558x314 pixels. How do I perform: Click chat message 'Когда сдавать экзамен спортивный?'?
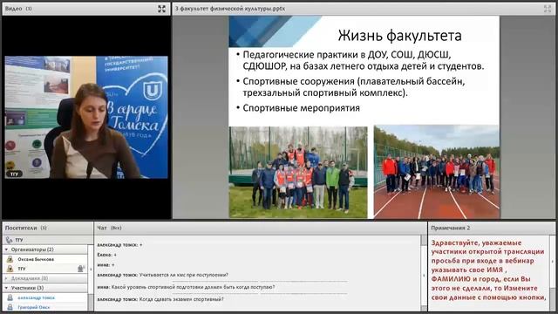pos(160,299)
